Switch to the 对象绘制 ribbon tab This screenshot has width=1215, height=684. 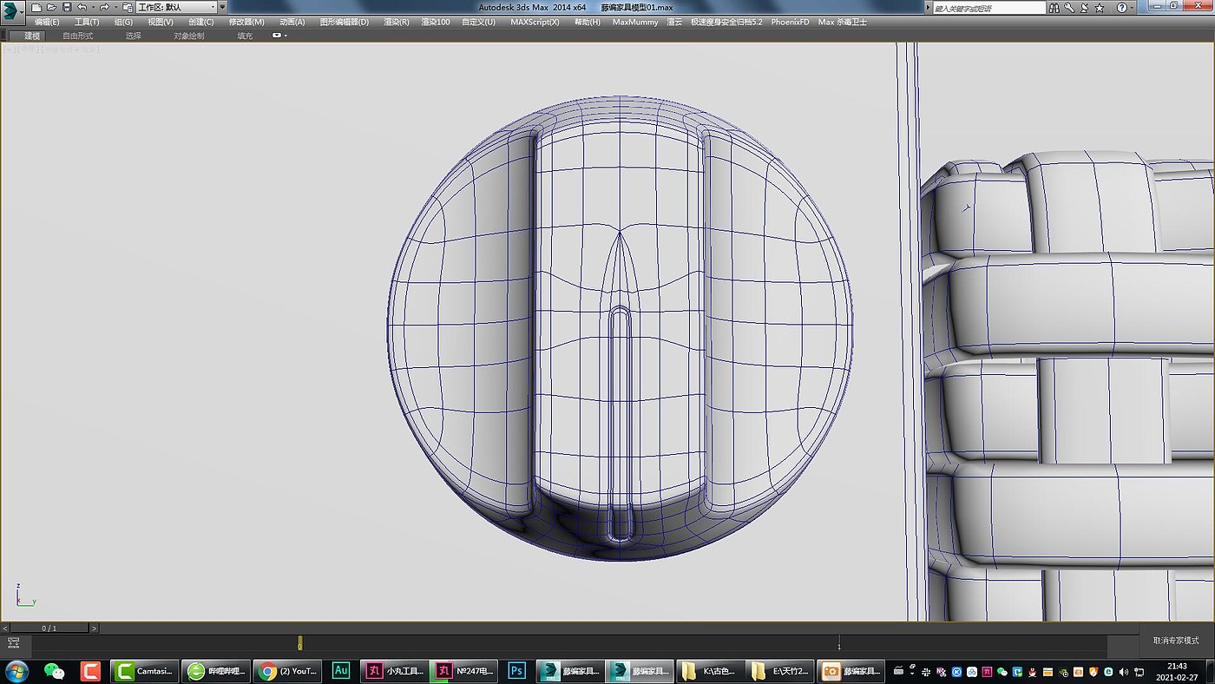(x=188, y=36)
